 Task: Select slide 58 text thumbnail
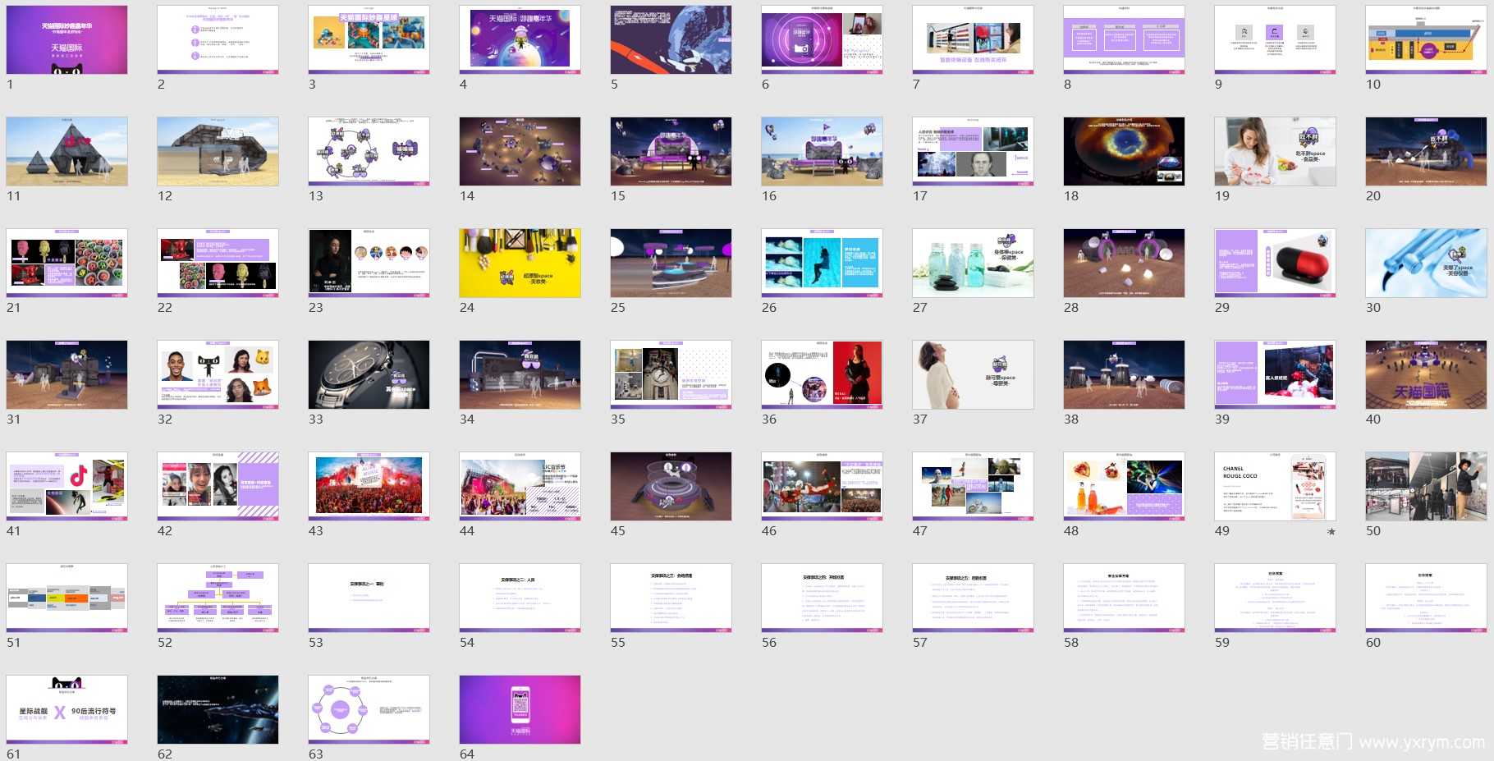coord(1124,598)
